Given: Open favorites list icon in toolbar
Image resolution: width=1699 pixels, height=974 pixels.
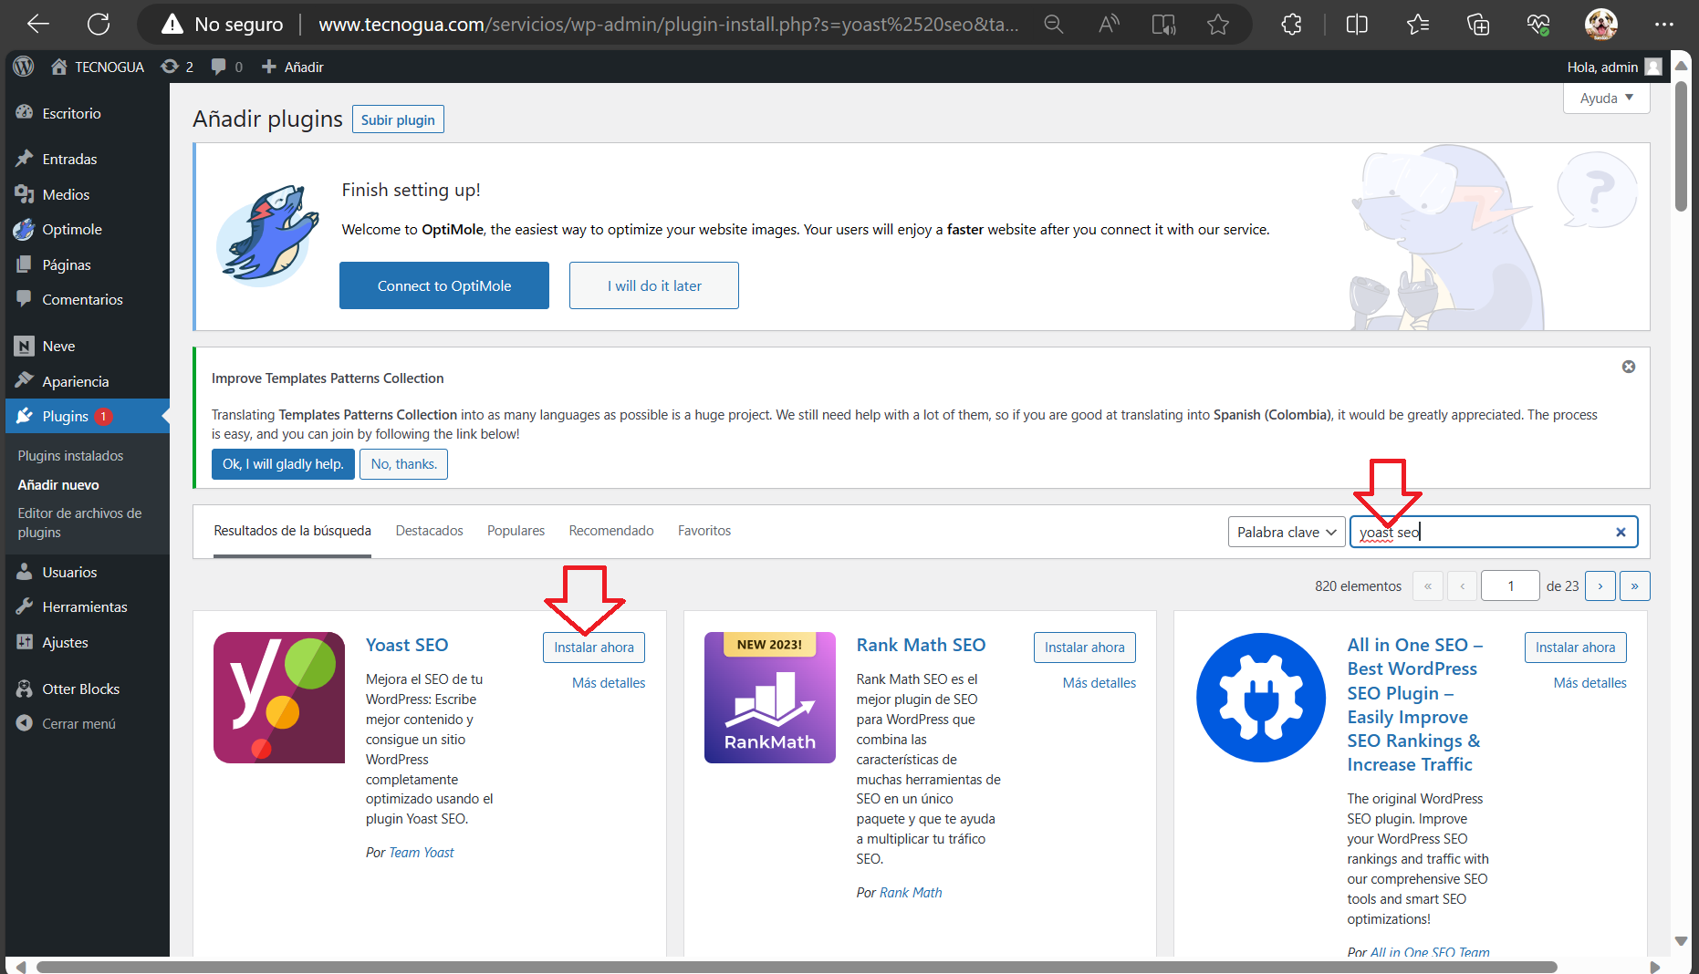Looking at the screenshot, I should click(x=1418, y=25).
